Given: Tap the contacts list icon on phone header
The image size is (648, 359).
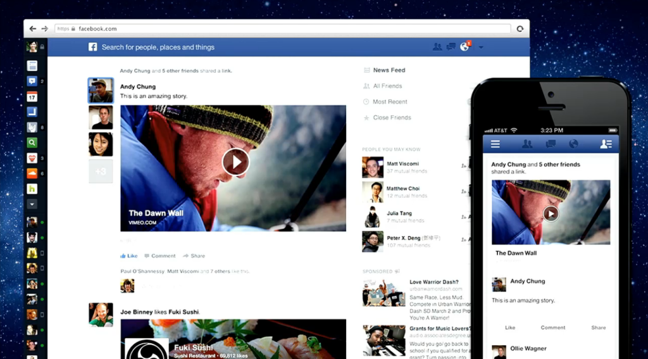Looking at the screenshot, I should coord(606,144).
